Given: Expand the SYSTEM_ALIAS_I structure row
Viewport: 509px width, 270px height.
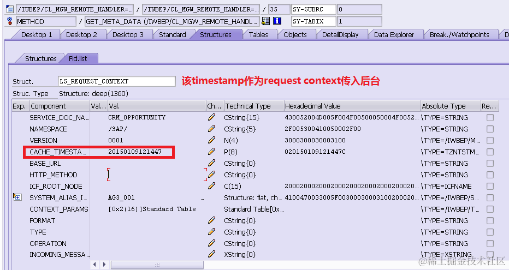Looking at the screenshot, I should (17, 197).
